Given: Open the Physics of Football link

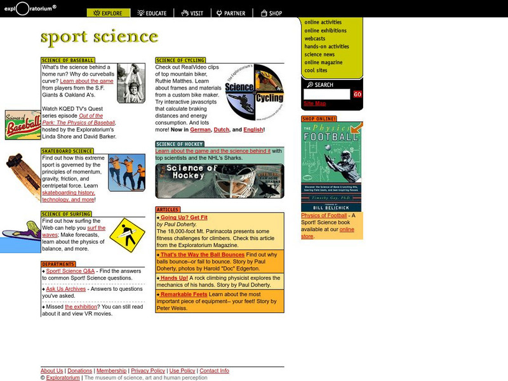Looking at the screenshot, I should tap(324, 215).
